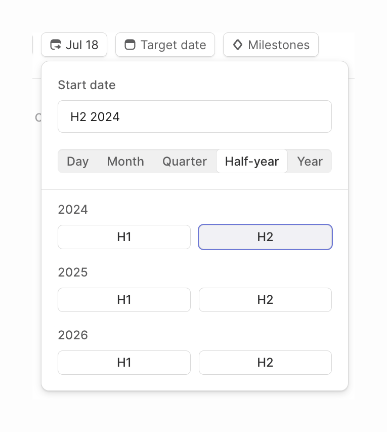Select the Quarter granularity option
This screenshot has width=387, height=432.
[184, 161]
